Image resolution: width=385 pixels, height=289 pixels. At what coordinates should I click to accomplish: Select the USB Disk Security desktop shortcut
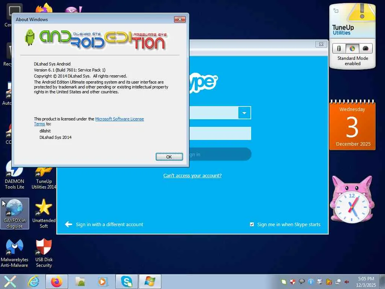coord(44,253)
